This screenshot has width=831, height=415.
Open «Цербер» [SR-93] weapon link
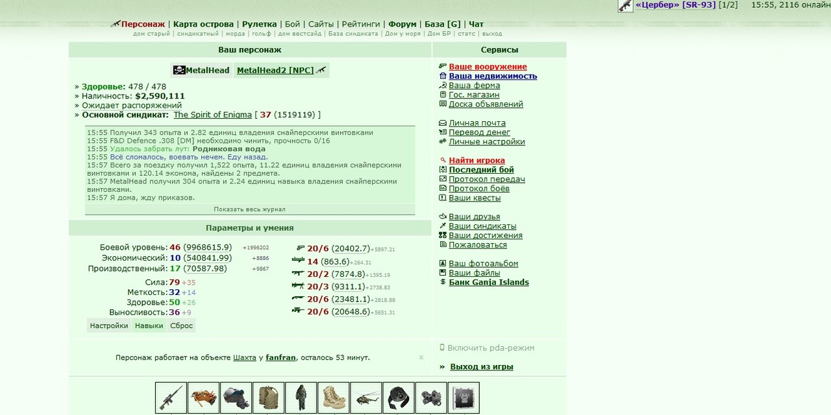coord(675,5)
